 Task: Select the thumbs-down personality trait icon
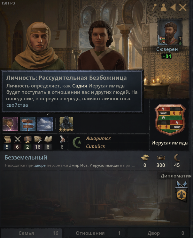click(x=10, y=124)
